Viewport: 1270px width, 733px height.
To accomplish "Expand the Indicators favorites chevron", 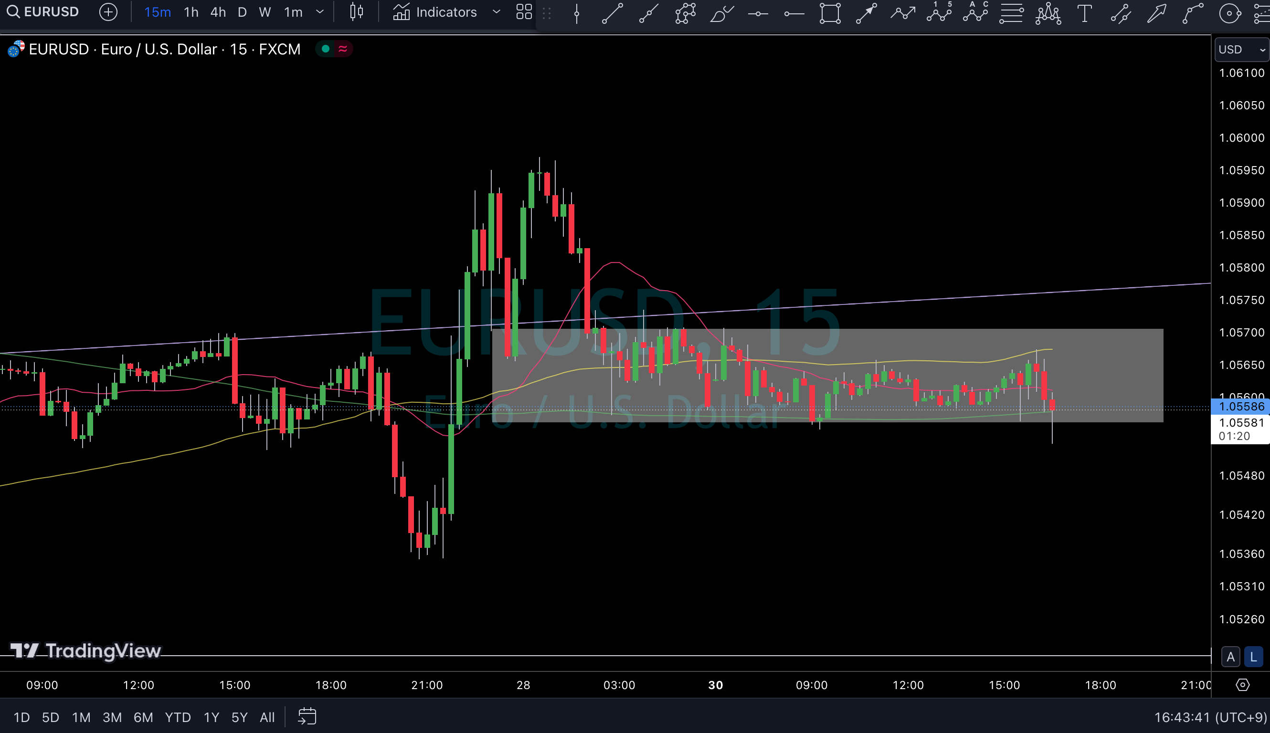I will (496, 11).
